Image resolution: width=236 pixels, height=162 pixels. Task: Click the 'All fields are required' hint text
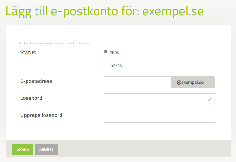click(x=55, y=43)
